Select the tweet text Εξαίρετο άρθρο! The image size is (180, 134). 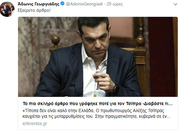click(34, 10)
